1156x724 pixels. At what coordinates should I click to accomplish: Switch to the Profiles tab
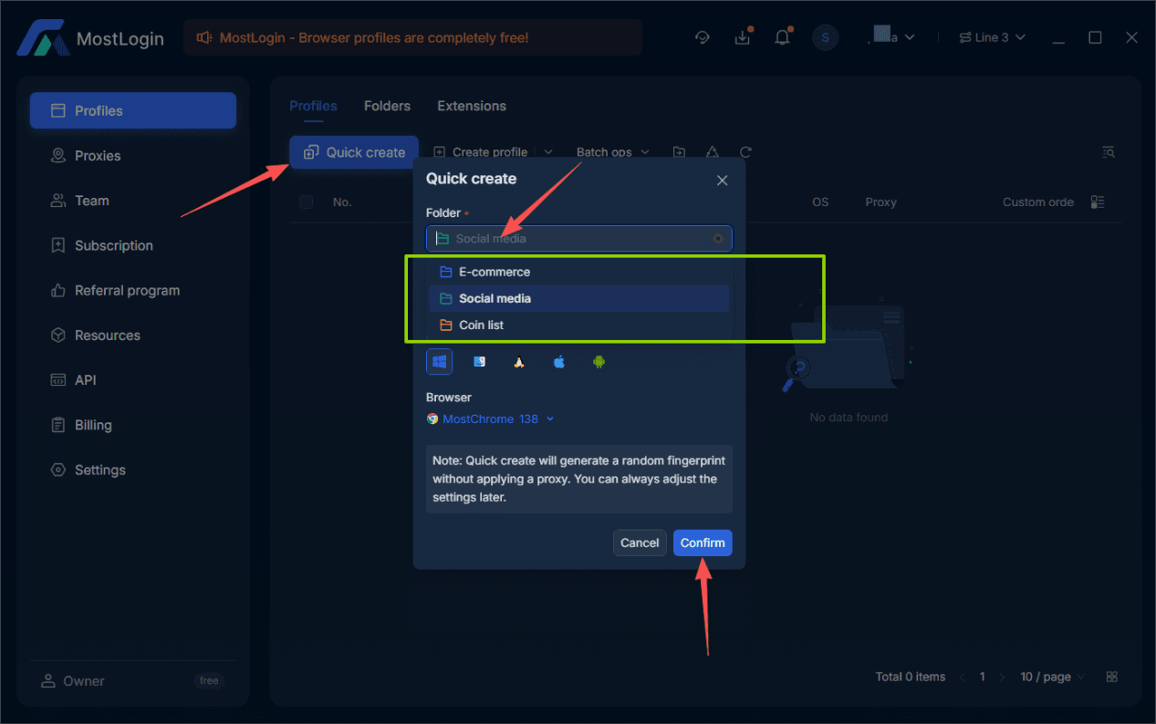point(313,106)
